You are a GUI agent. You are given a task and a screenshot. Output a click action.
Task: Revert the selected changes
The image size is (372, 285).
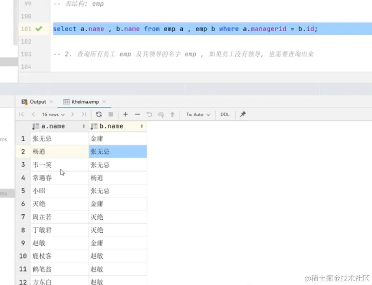(x=149, y=114)
